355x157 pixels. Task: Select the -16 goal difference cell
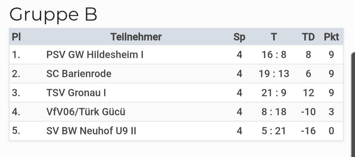[x=308, y=131]
